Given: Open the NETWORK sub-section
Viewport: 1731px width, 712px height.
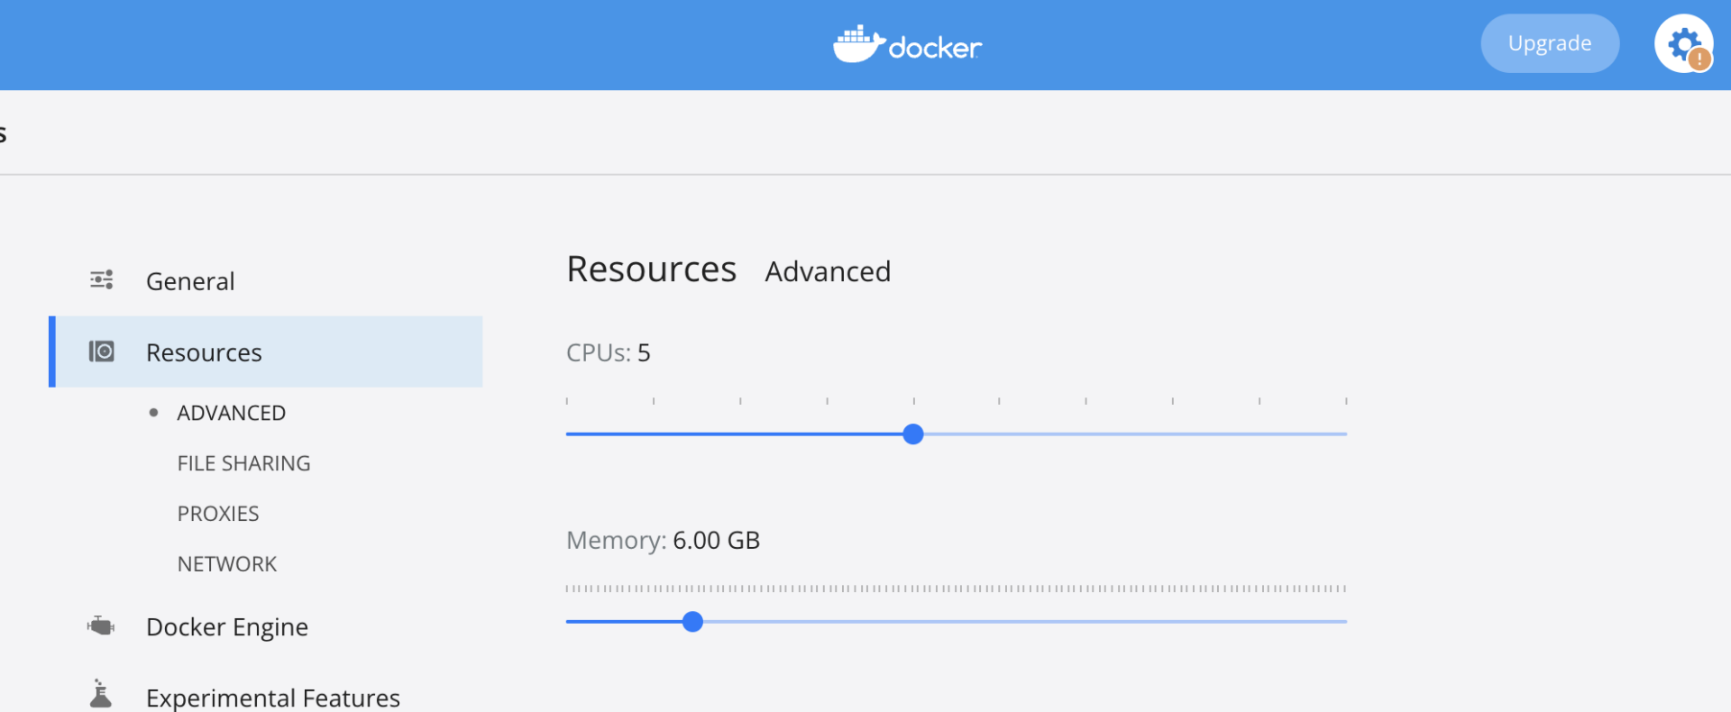Looking at the screenshot, I should coord(227,564).
